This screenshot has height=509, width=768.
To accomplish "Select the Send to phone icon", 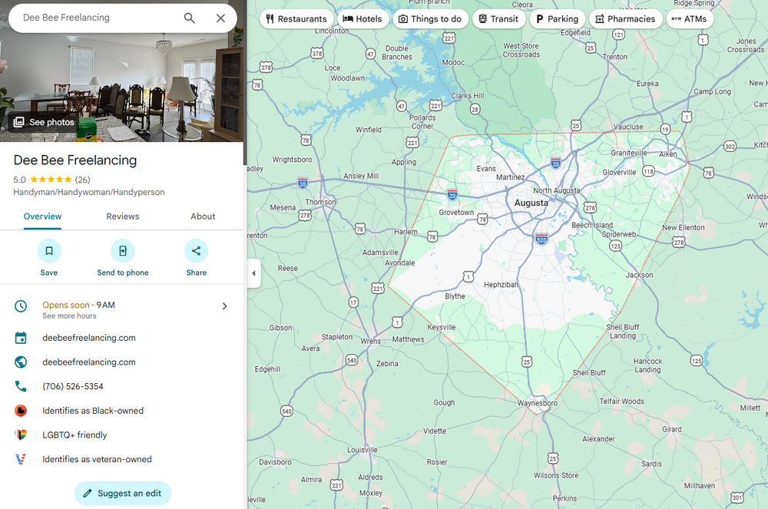I will [122, 251].
